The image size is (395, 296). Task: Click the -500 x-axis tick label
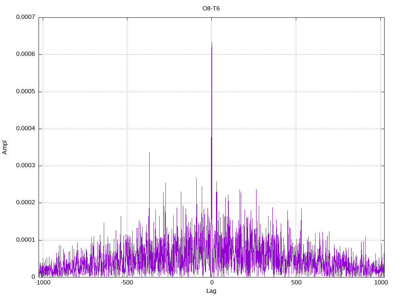tap(127, 283)
